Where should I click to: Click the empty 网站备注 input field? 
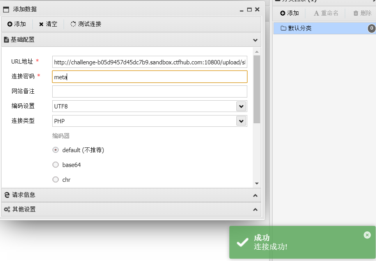150,91
